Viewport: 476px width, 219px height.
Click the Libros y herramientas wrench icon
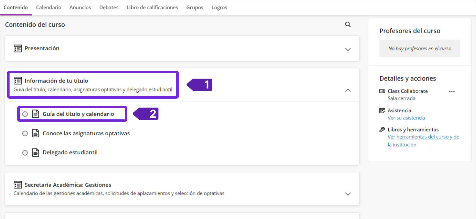382,130
